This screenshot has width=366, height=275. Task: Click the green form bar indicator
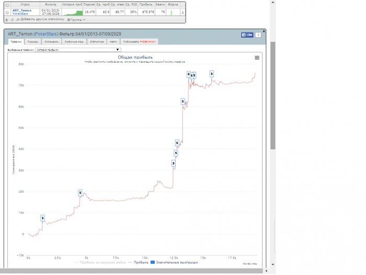[x=171, y=13]
